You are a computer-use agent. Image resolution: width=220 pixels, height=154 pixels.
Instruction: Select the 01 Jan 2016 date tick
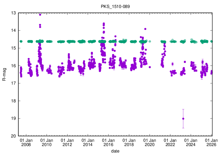pos(108,142)
